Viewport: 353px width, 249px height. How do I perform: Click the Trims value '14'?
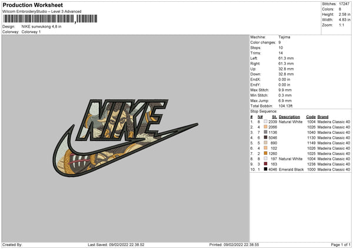pyautogui.click(x=281, y=53)
